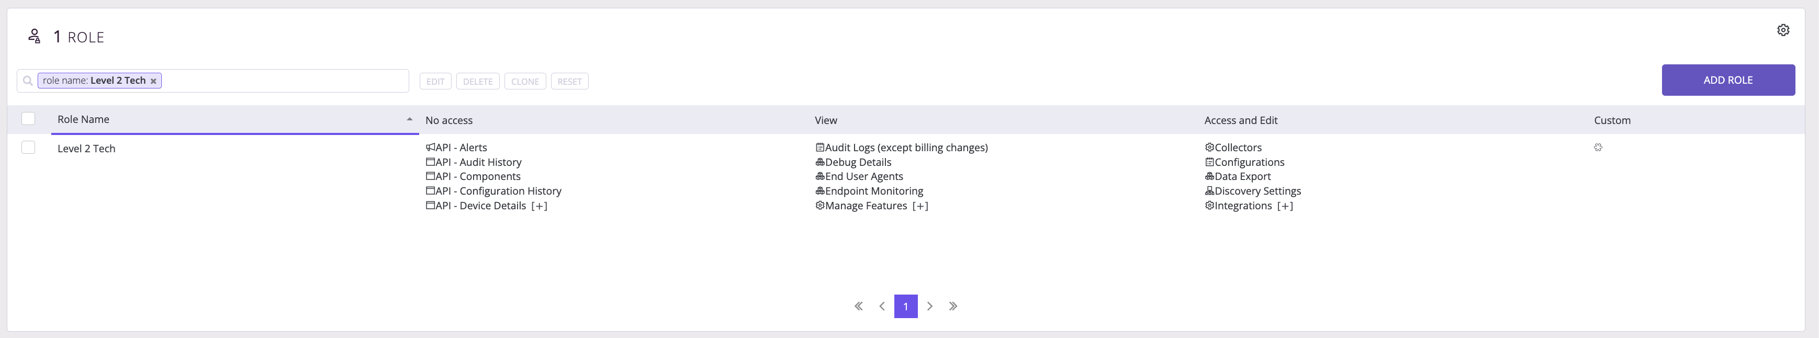The height and width of the screenshot is (338, 1819).
Task: Click the API - Audit History text
Action: (479, 162)
